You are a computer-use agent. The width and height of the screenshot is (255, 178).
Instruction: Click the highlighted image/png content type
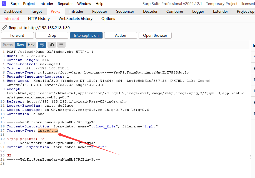tap(48, 130)
